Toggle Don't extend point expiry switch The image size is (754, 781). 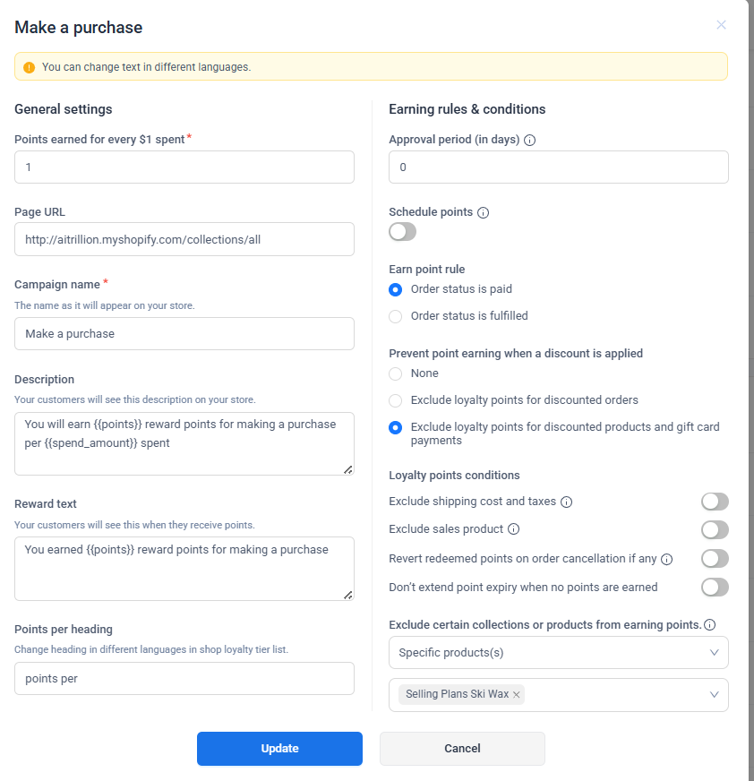tap(715, 588)
